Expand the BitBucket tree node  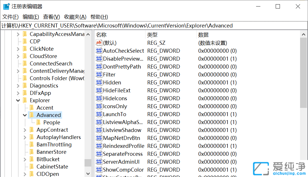25,159
